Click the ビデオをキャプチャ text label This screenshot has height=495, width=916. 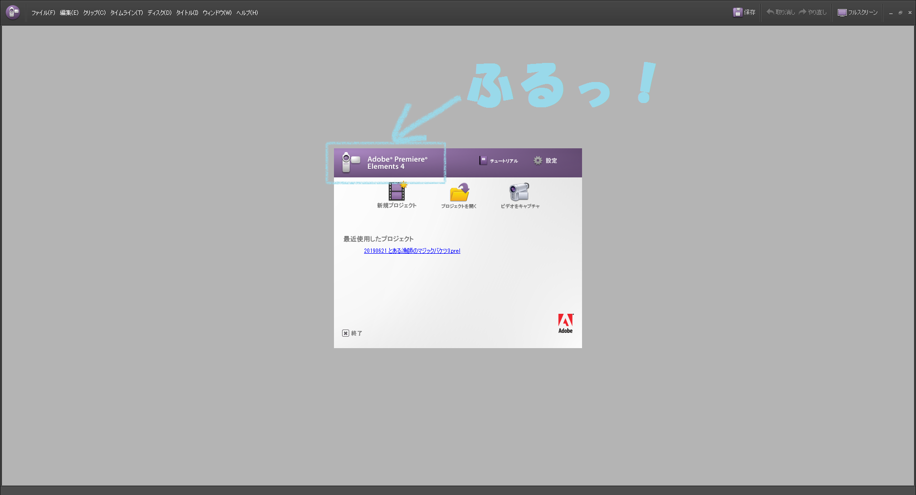(520, 206)
